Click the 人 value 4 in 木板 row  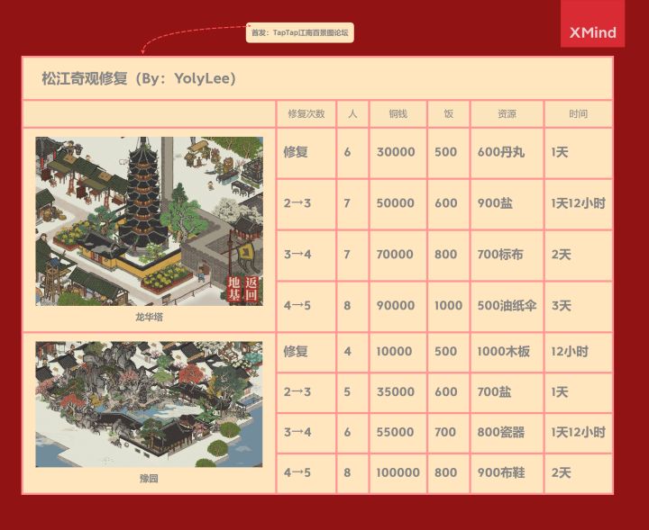[x=352, y=352]
